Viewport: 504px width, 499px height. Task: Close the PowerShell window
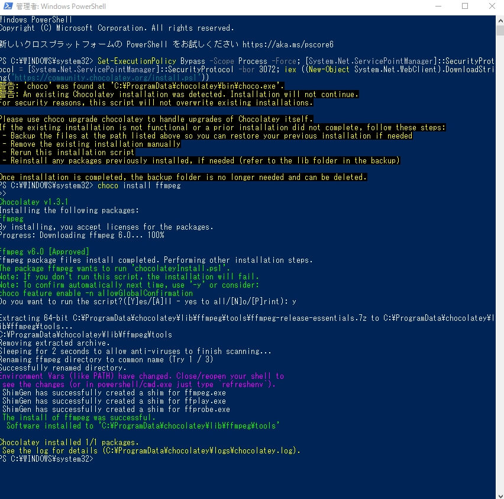coord(492,6)
